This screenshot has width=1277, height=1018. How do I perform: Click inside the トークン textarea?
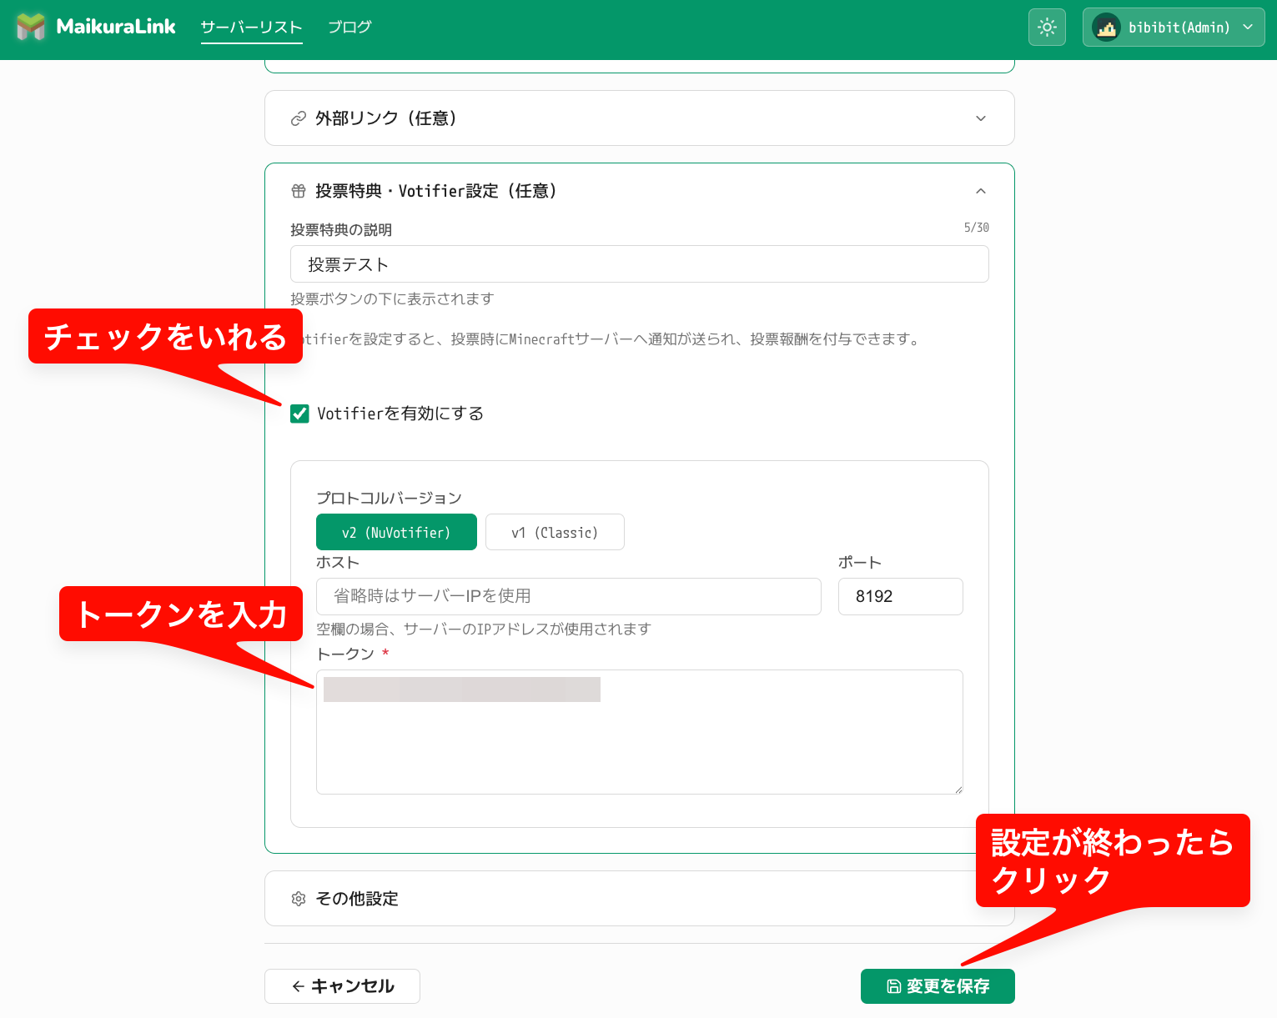[639, 732]
